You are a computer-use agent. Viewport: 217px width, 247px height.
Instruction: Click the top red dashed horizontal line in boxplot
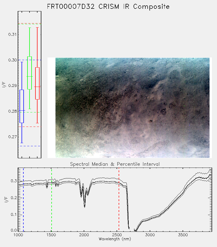[30, 23]
